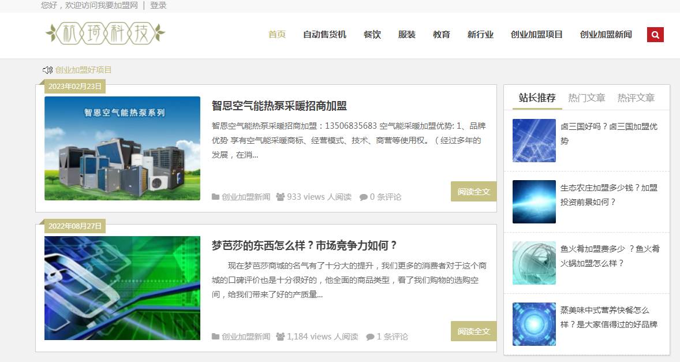Click comment bubble icon beside 0 条评论
680x362 pixels.
click(x=364, y=197)
